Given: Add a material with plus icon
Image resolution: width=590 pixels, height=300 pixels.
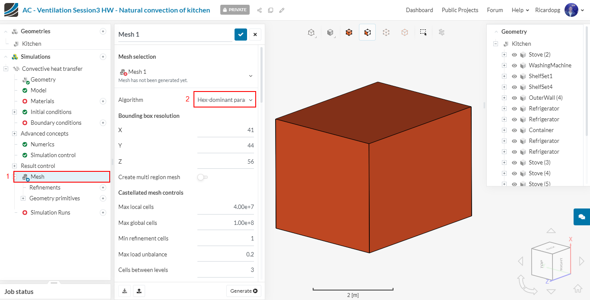Looking at the screenshot, I should tap(103, 101).
